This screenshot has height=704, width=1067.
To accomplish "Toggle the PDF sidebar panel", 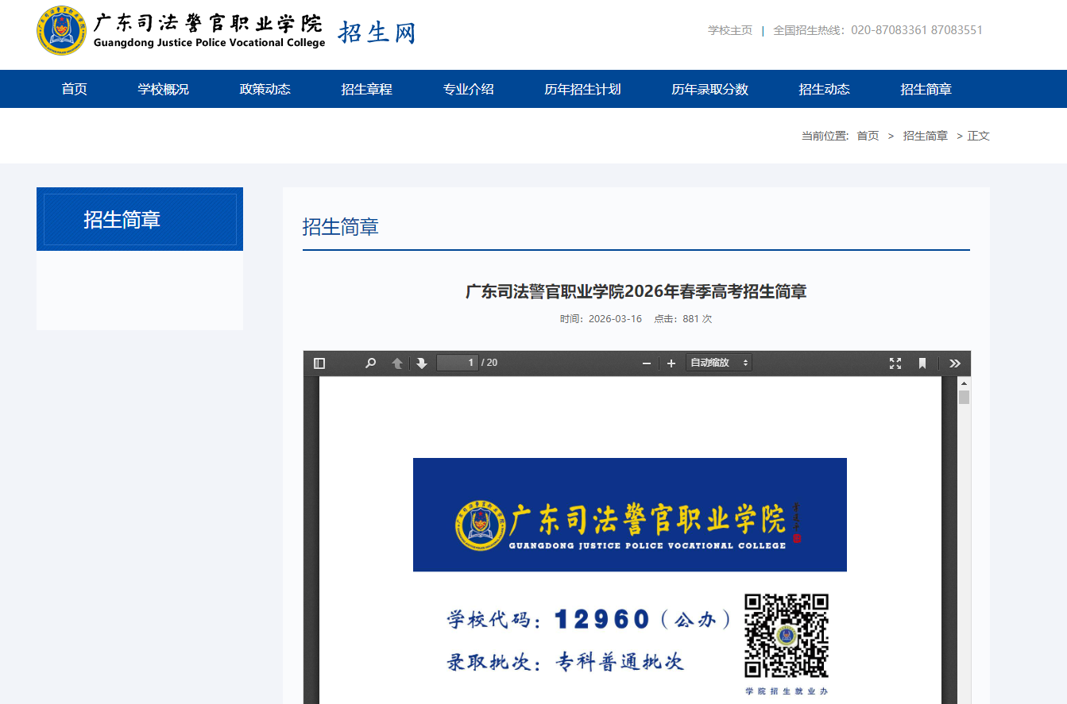I will pyautogui.click(x=319, y=363).
